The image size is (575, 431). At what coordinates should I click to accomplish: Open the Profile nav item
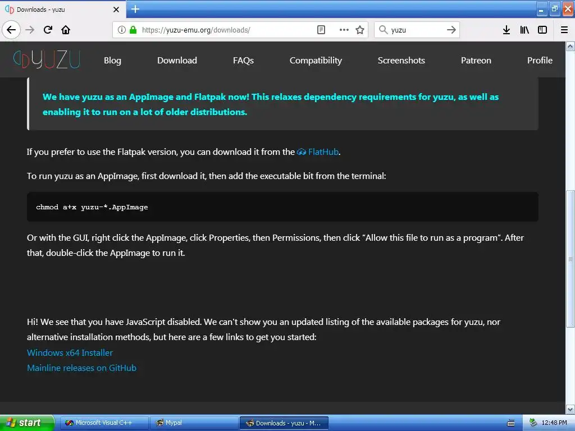(540, 61)
